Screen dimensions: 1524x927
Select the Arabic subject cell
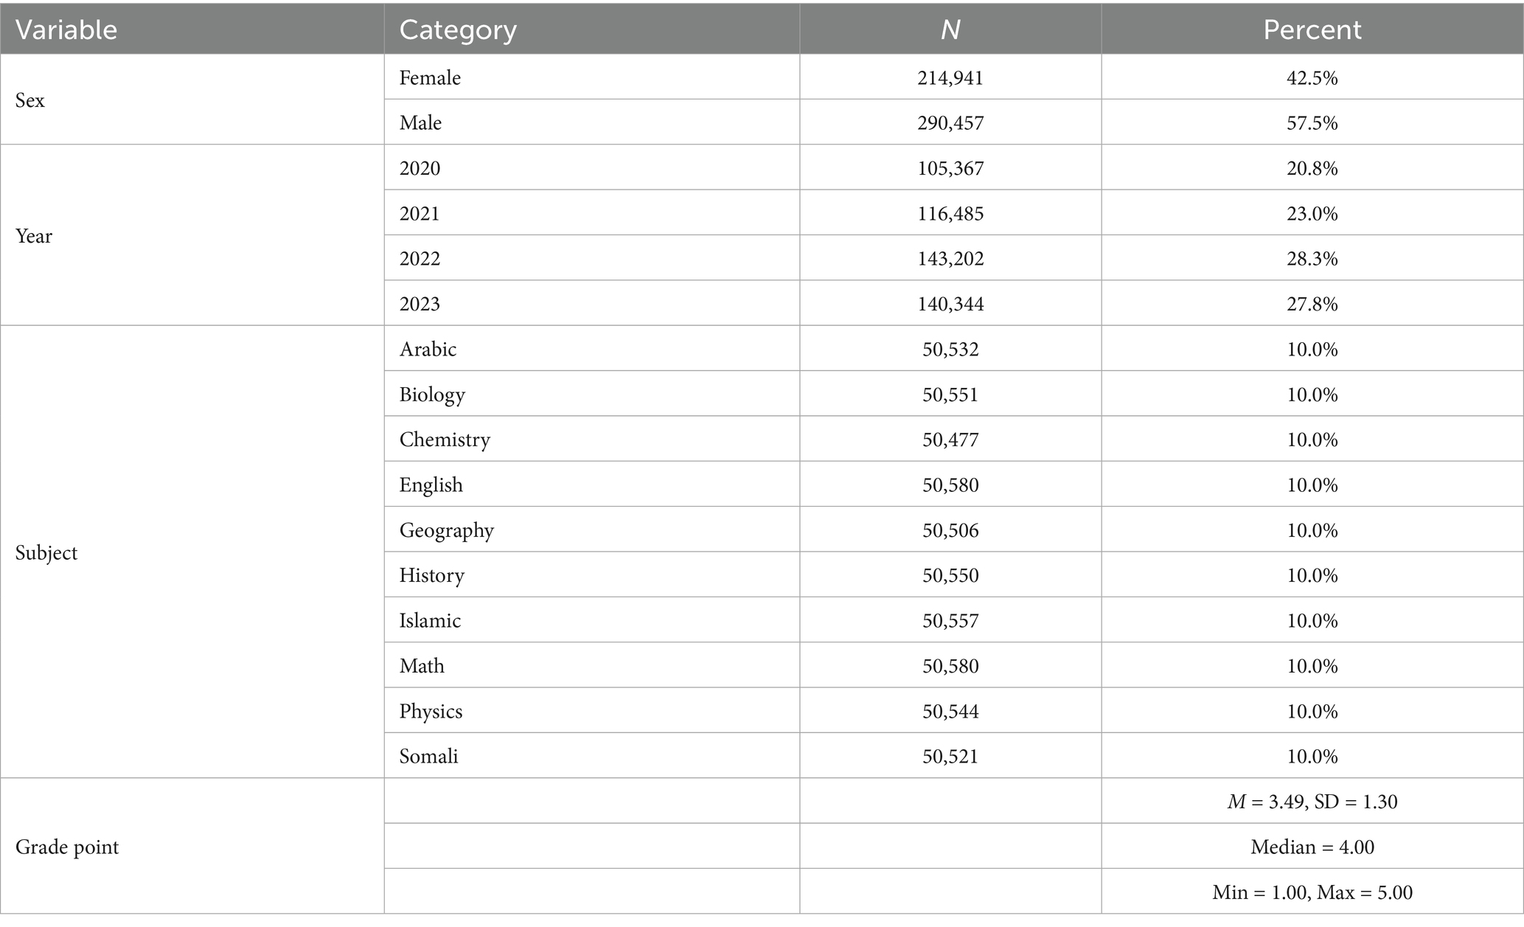pyautogui.click(x=428, y=349)
